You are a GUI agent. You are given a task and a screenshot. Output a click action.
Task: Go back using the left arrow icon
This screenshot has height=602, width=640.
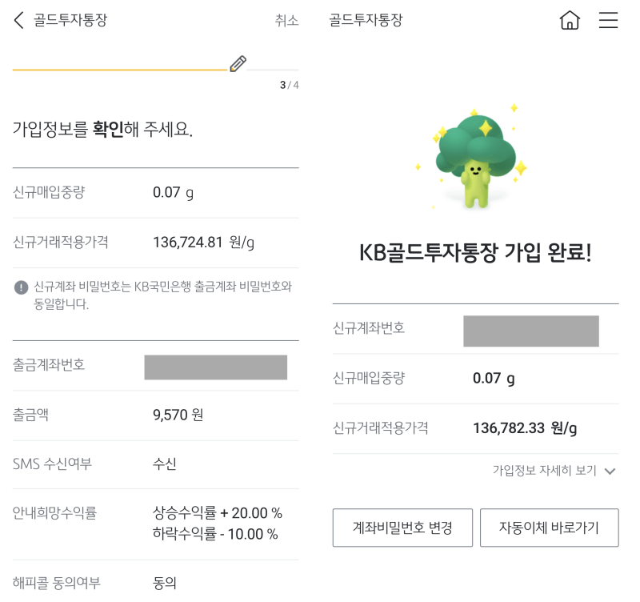(18, 20)
